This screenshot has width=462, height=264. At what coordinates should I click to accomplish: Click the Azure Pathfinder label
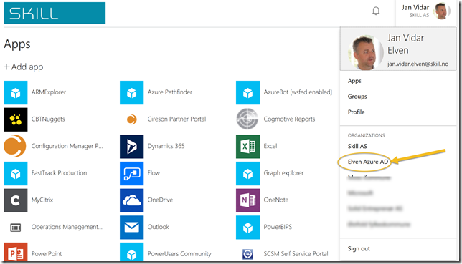click(x=170, y=92)
